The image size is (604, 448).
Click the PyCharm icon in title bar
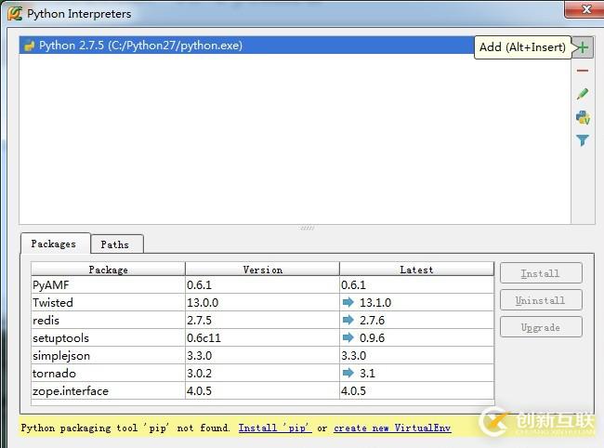click(14, 14)
